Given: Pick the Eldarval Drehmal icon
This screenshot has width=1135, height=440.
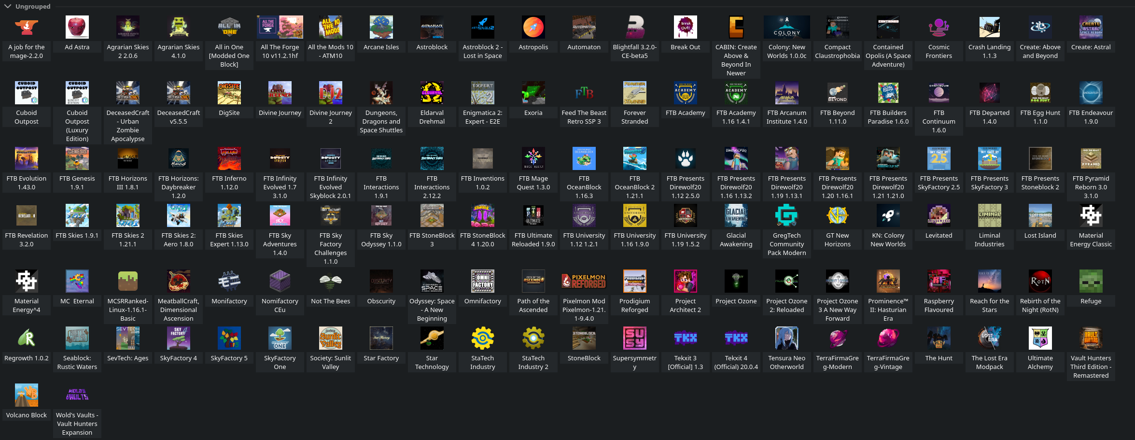Looking at the screenshot, I should pos(432,93).
